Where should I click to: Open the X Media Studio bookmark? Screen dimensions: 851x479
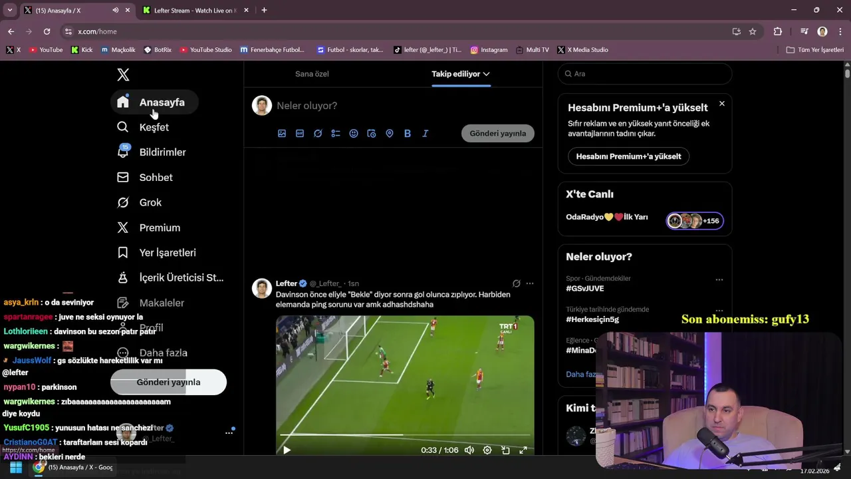582,50
